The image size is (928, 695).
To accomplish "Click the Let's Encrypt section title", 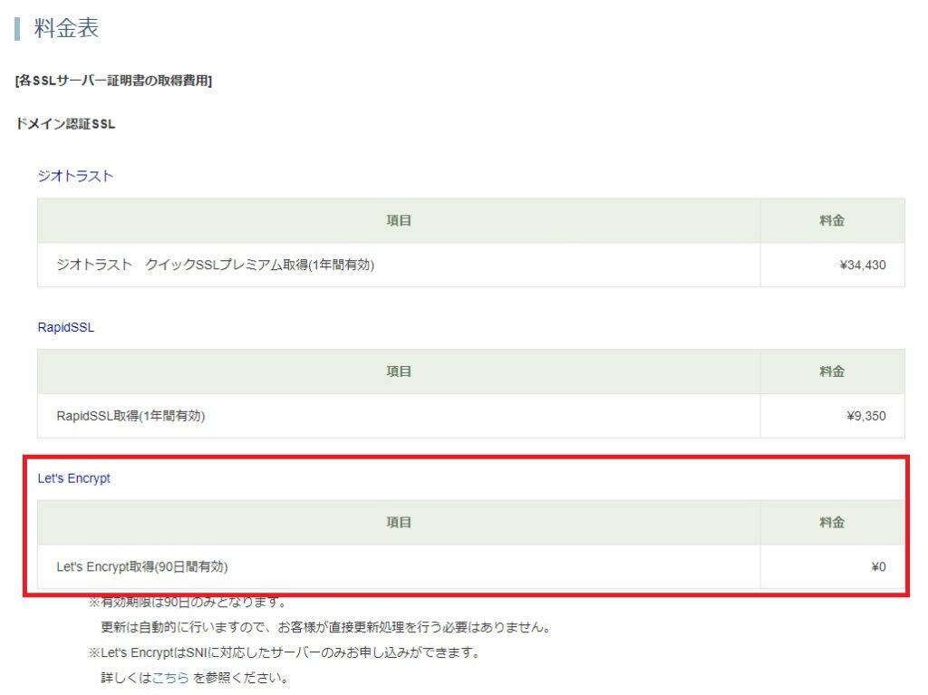I will pyautogui.click(x=74, y=478).
